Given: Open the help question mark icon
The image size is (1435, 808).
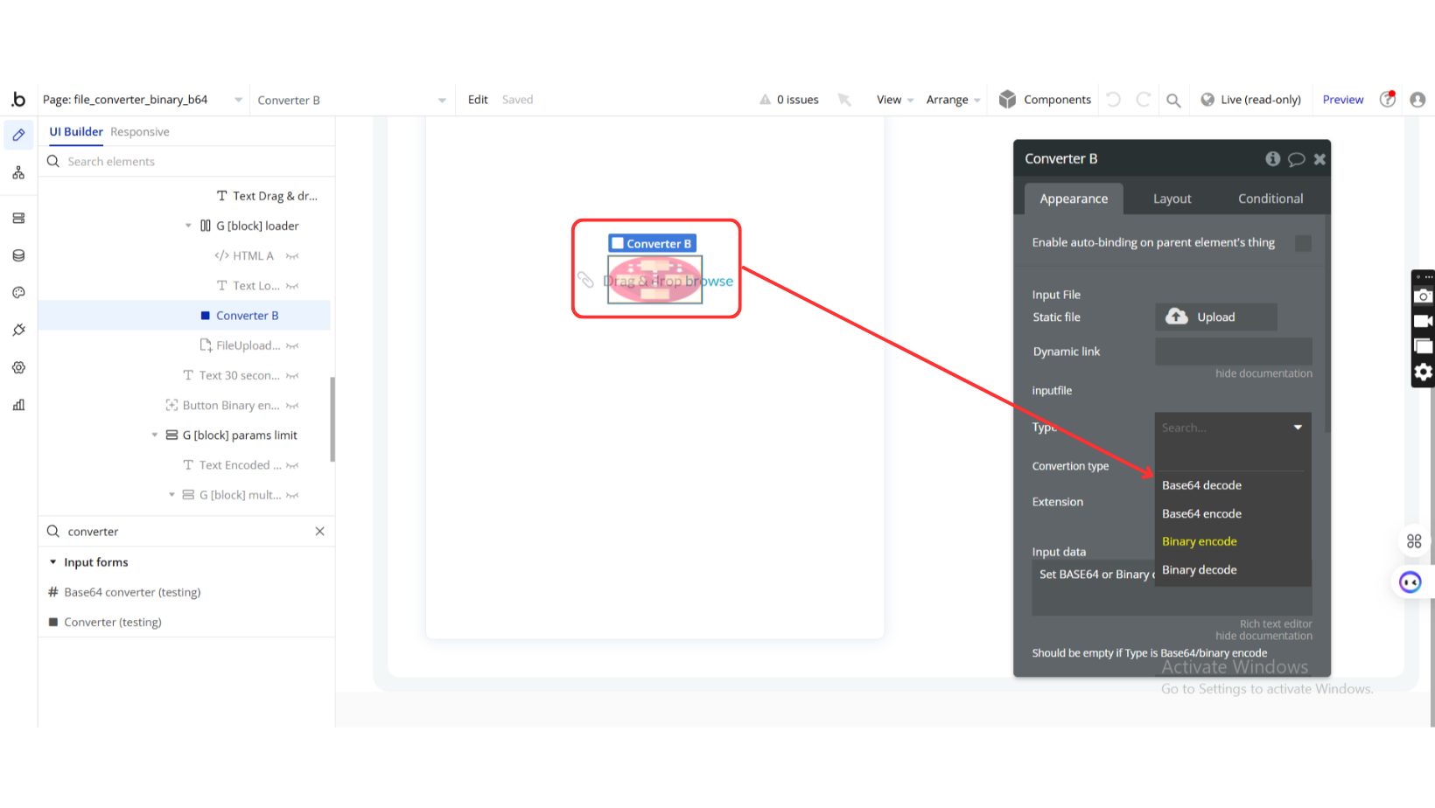Looking at the screenshot, I should [x=1388, y=99].
